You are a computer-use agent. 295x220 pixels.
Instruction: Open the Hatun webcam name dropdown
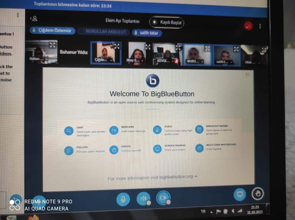click(37, 59)
